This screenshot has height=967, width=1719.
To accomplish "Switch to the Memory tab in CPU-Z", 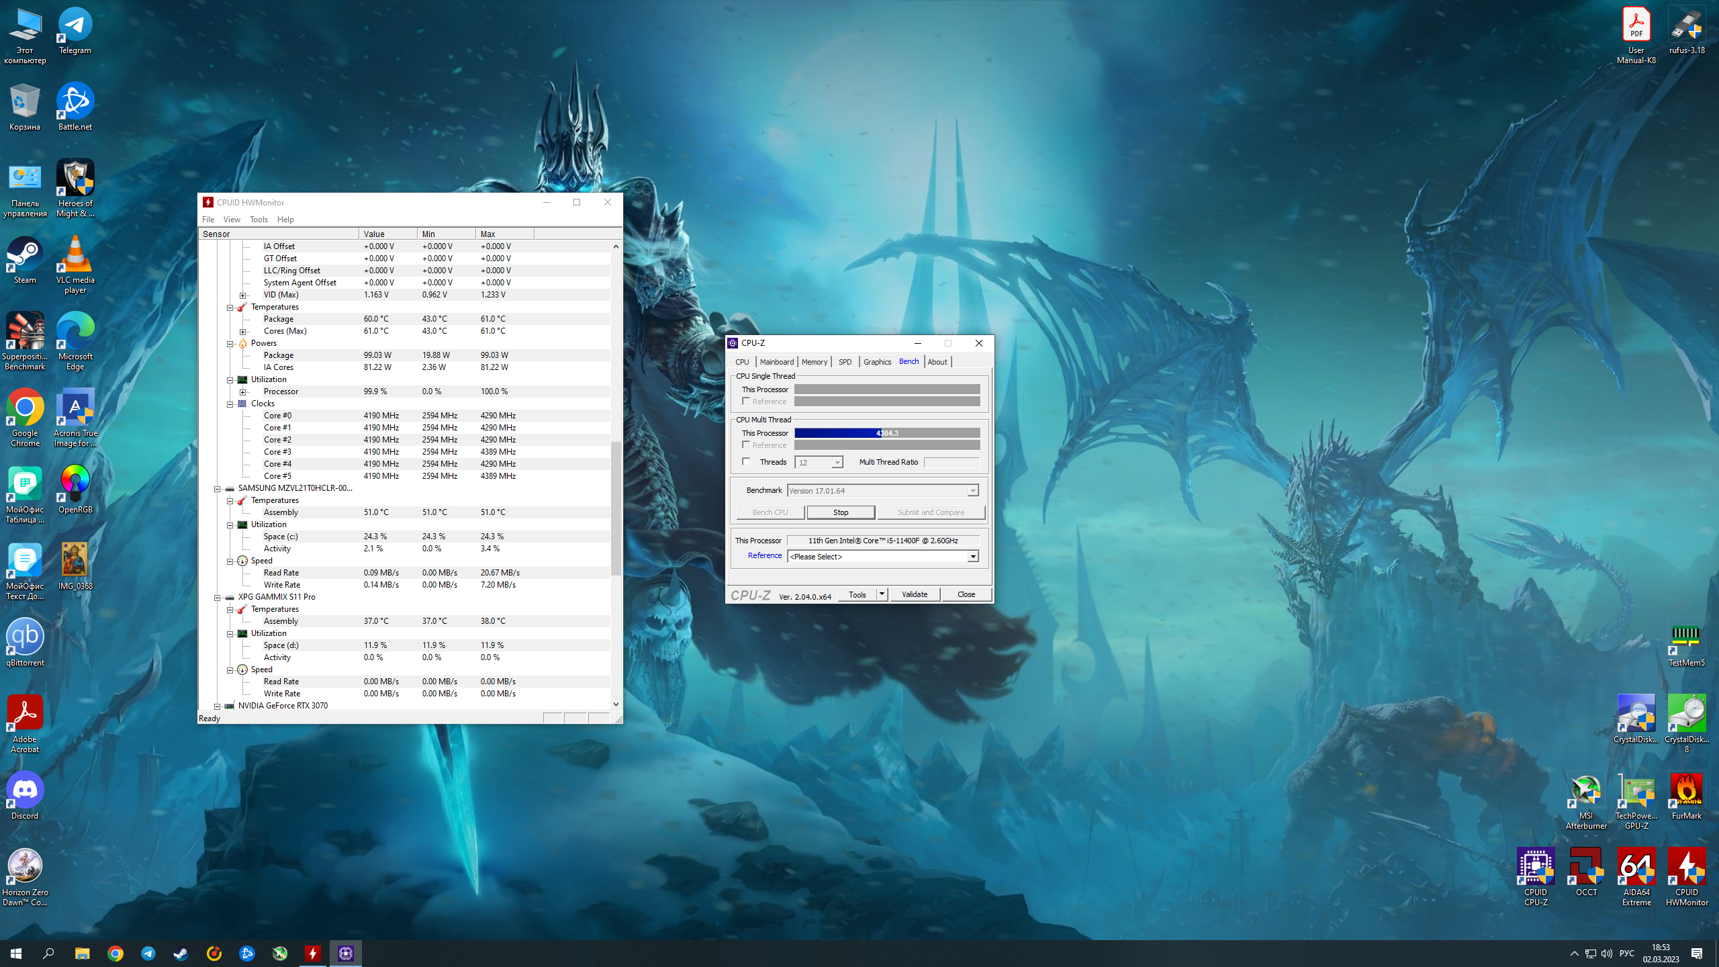I will click(814, 361).
